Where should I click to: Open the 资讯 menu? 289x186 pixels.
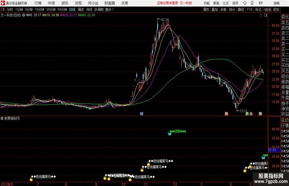[65, 3]
